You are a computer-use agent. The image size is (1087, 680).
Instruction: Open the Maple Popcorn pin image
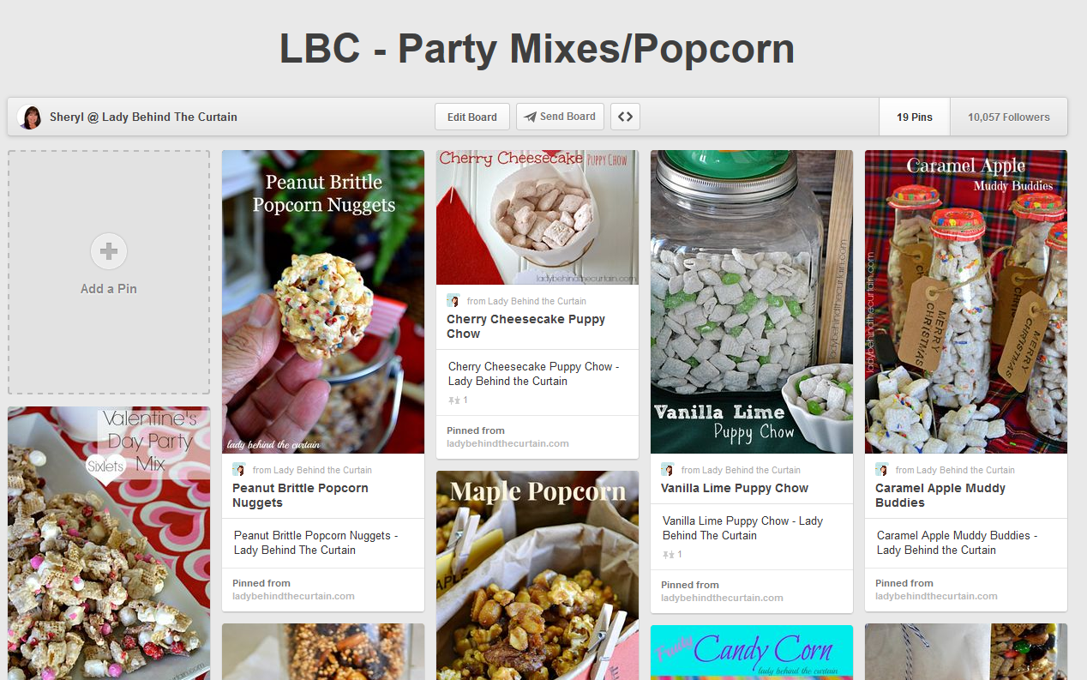[x=537, y=575]
